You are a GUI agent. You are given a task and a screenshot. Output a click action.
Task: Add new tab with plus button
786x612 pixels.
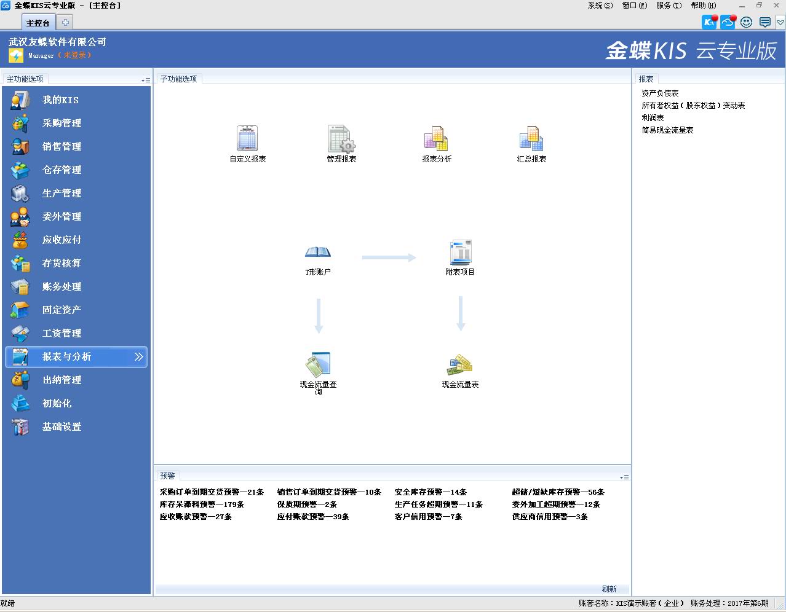tap(65, 22)
